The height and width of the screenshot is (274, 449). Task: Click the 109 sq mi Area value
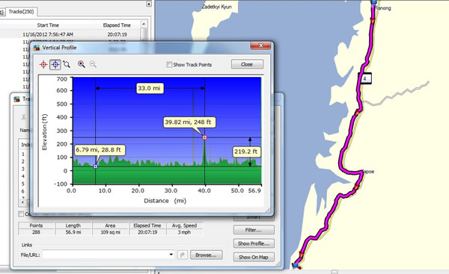(110, 232)
